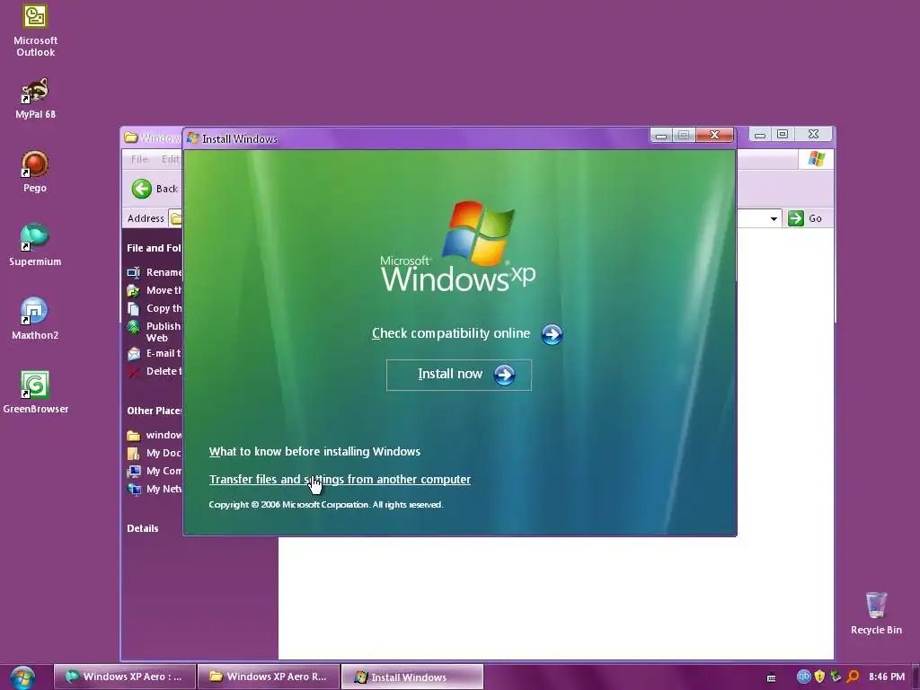Click the on-screen keyboard tray icon

click(x=771, y=677)
